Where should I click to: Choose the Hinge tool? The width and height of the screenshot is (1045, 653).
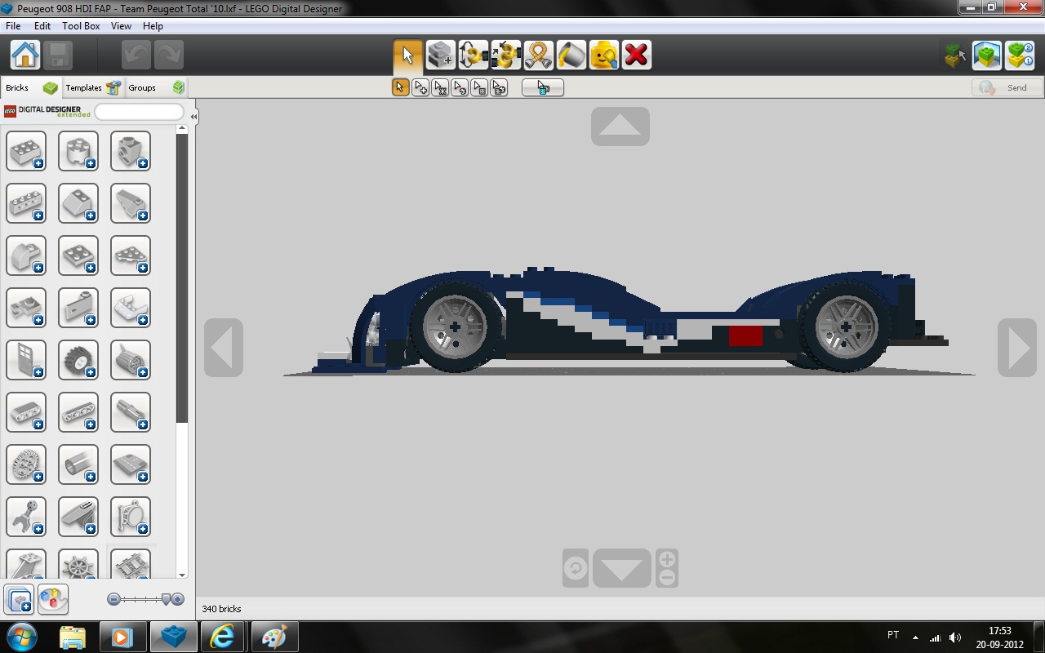474,56
